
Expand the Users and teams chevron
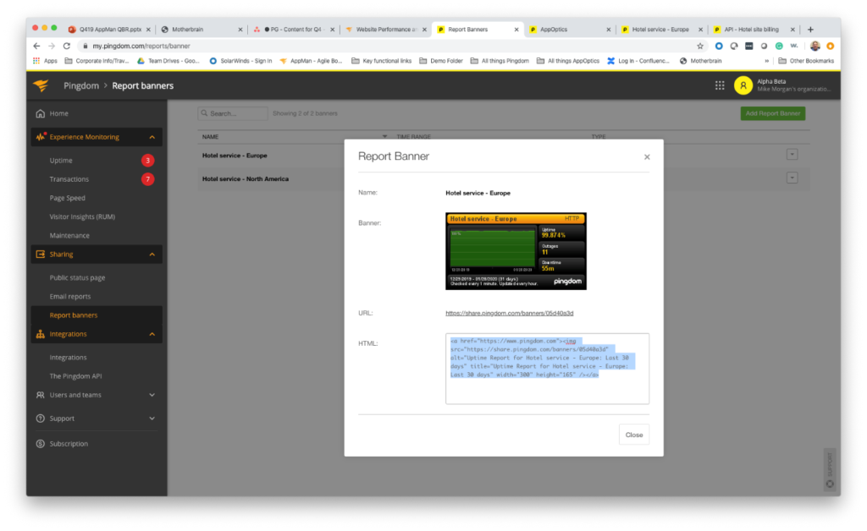coord(152,395)
